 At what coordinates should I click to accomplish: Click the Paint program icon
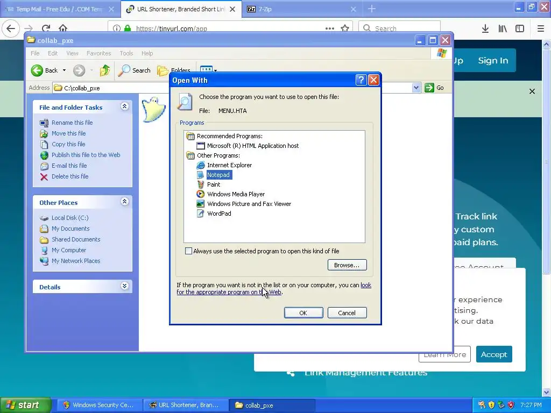200,184
